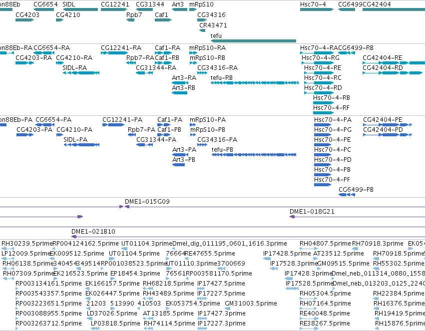Select the Hsc70-4-RG transcript
The height and width of the screenshot is (331, 425).
318,63
